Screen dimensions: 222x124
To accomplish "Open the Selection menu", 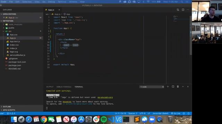I will [x=27, y=2].
